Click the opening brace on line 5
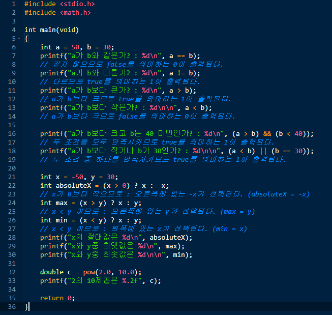 26,39
